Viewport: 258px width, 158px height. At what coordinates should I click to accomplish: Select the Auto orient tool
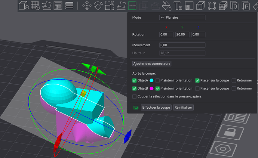47,6
